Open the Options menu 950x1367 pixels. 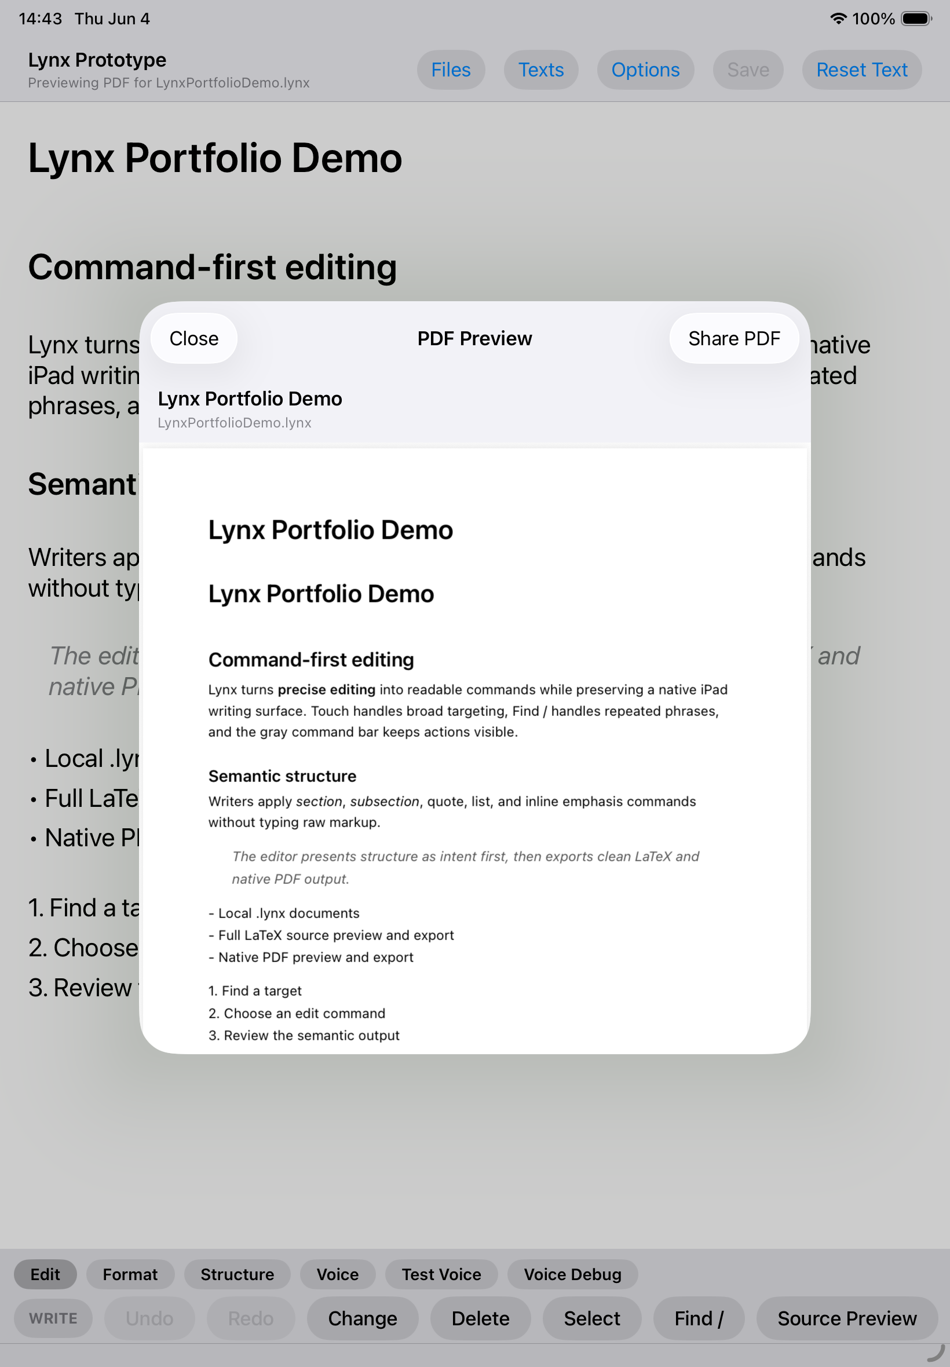pyautogui.click(x=645, y=70)
